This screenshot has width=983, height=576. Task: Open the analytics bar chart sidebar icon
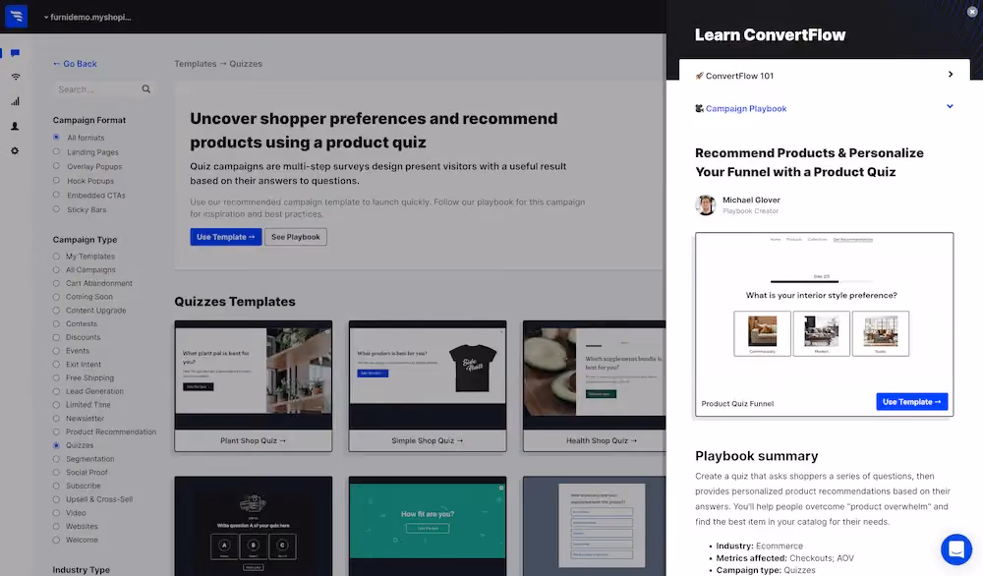coord(15,101)
